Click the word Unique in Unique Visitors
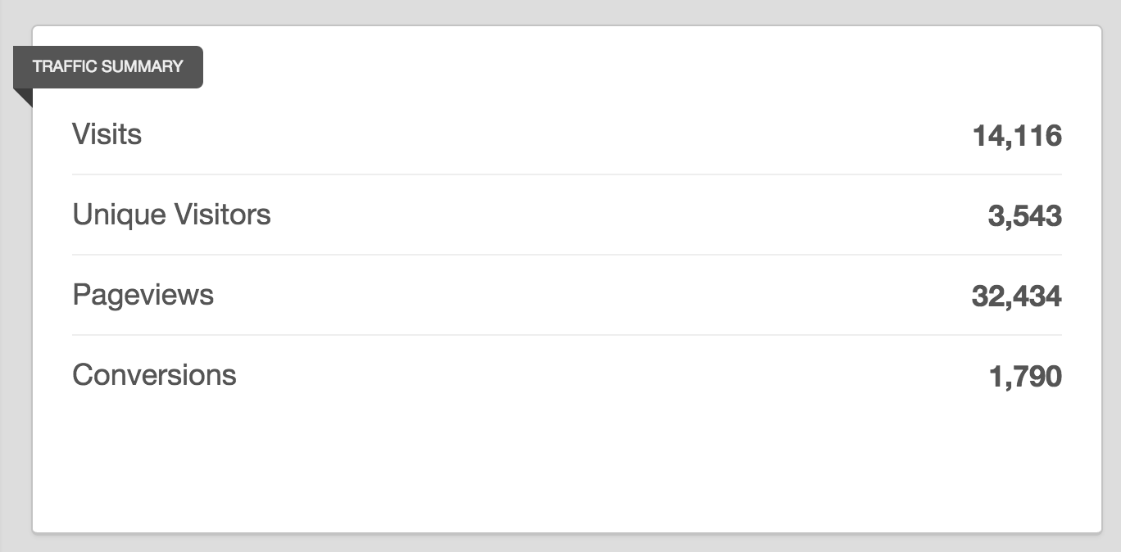Screen dimensions: 1121x552 tap(119, 214)
